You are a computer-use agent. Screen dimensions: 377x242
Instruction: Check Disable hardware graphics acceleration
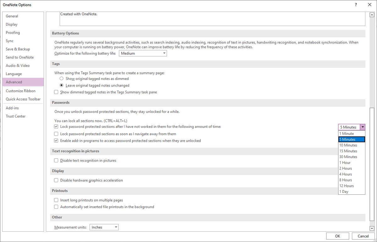[x=56, y=180]
